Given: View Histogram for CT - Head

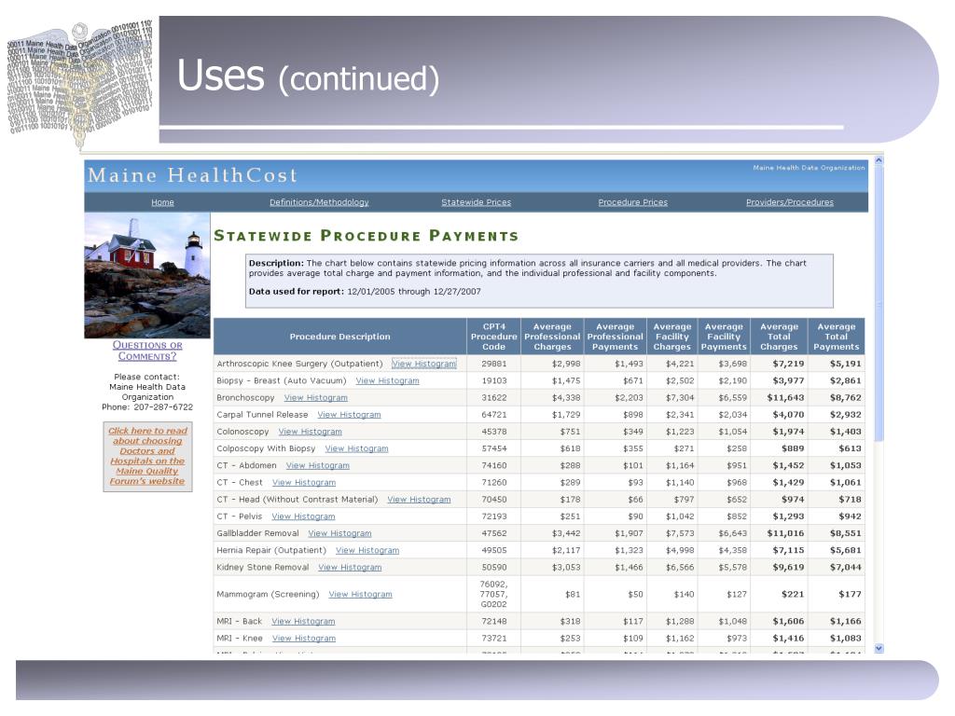Looking at the screenshot, I should tap(419, 500).
